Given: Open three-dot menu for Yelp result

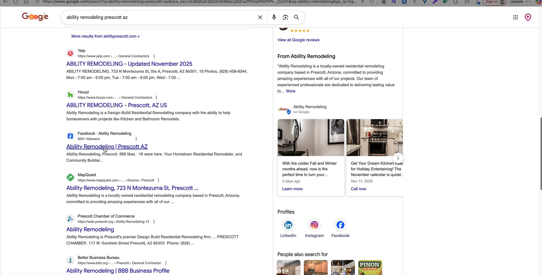Looking at the screenshot, I should click(x=154, y=56).
